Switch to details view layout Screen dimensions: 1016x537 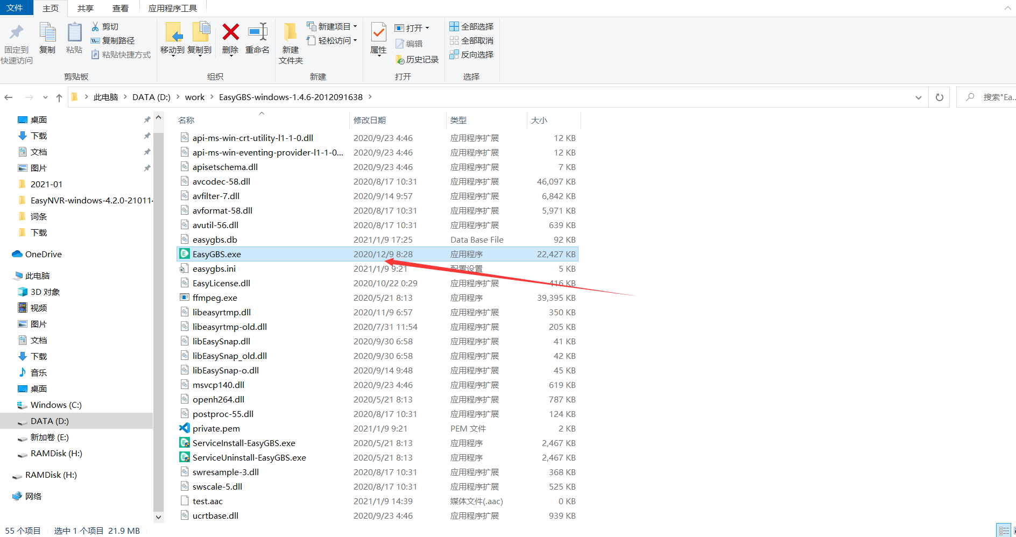[x=1004, y=531]
